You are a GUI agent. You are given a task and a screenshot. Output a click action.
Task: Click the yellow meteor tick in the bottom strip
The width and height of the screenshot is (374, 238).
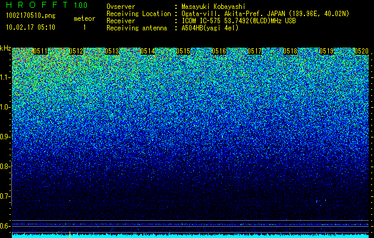pyautogui.click(x=70, y=234)
